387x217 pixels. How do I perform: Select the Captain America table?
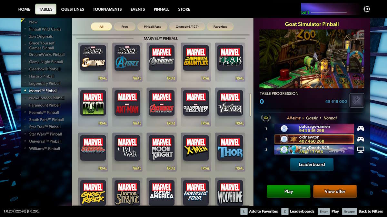[x=161, y=193]
